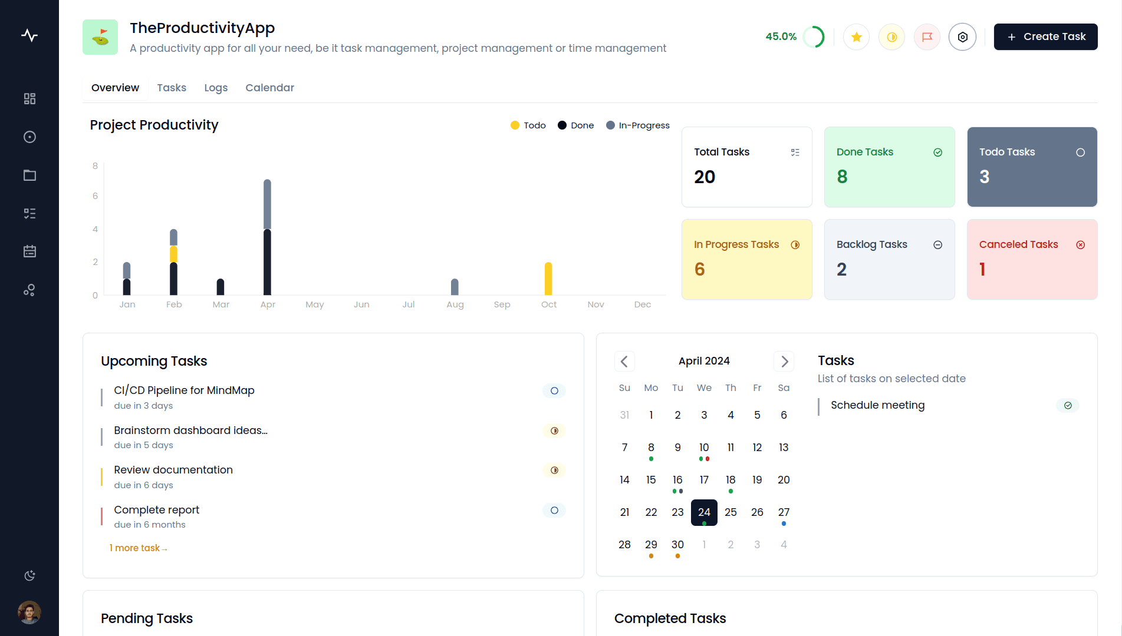Open the dashboard grid icon in sidebar
Image resolution: width=1122 pixels, height=636 pixels.
pos(29,98)
